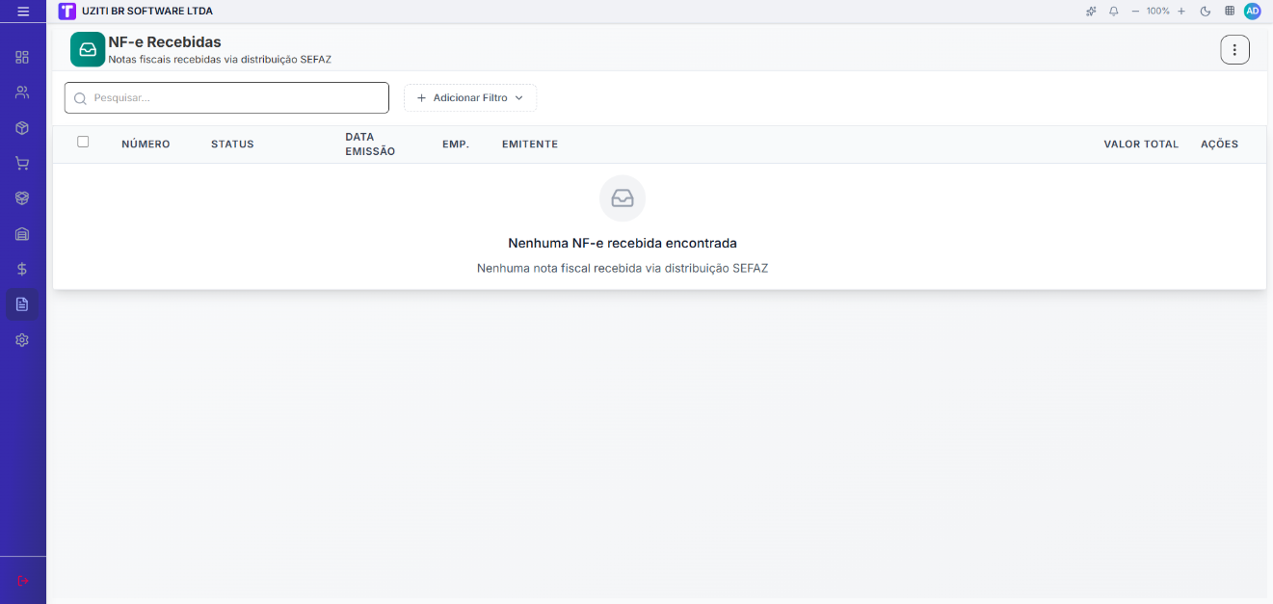Open the fiscal document sidebar icon
Screen dimensions: 1273x604
22,304
